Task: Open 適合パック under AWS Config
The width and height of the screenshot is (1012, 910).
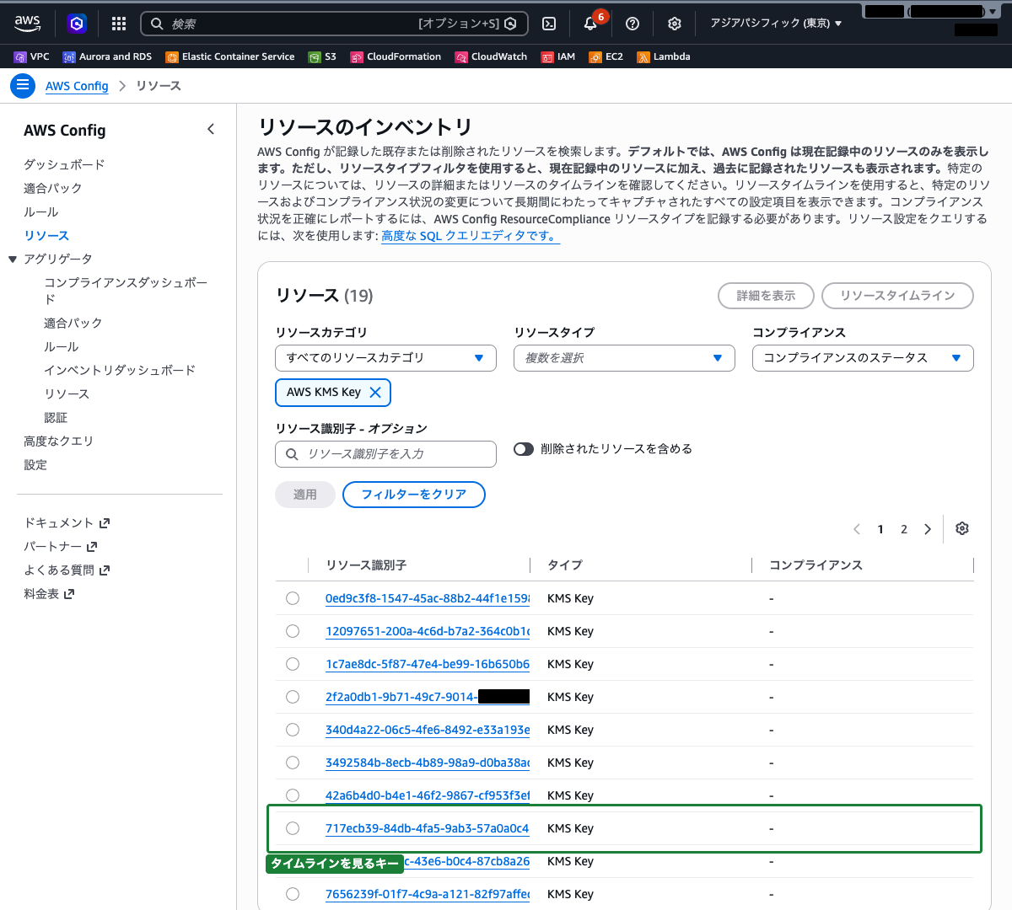Action: (52, 188)
